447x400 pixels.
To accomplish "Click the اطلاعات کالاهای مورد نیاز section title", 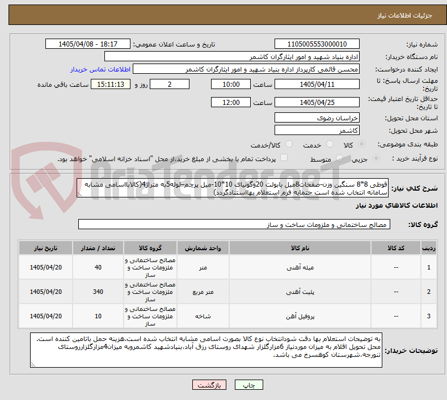I will coord(397,205).
